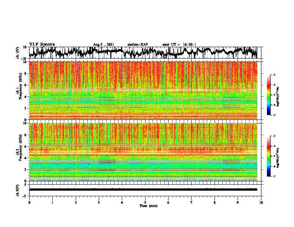Click the "-7" label on ch.2 color bar
This screenshot has width=294, height=227.
[274, 176]
